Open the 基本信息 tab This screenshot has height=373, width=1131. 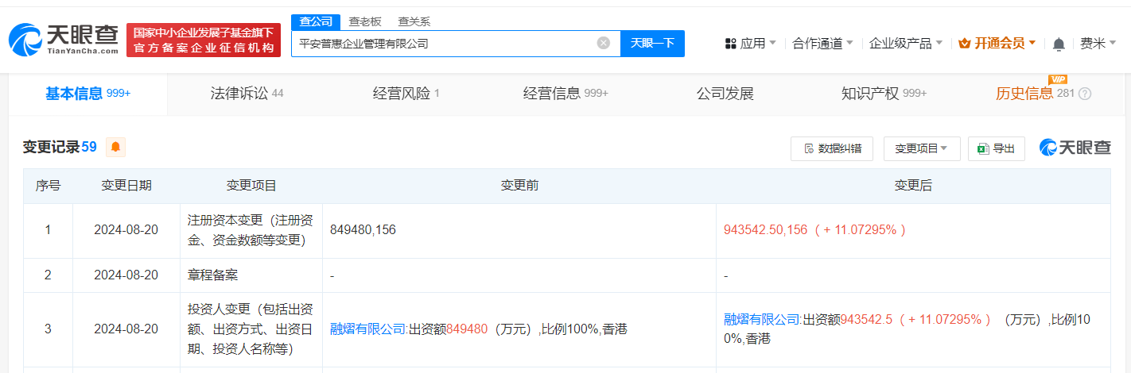(87, 94)
